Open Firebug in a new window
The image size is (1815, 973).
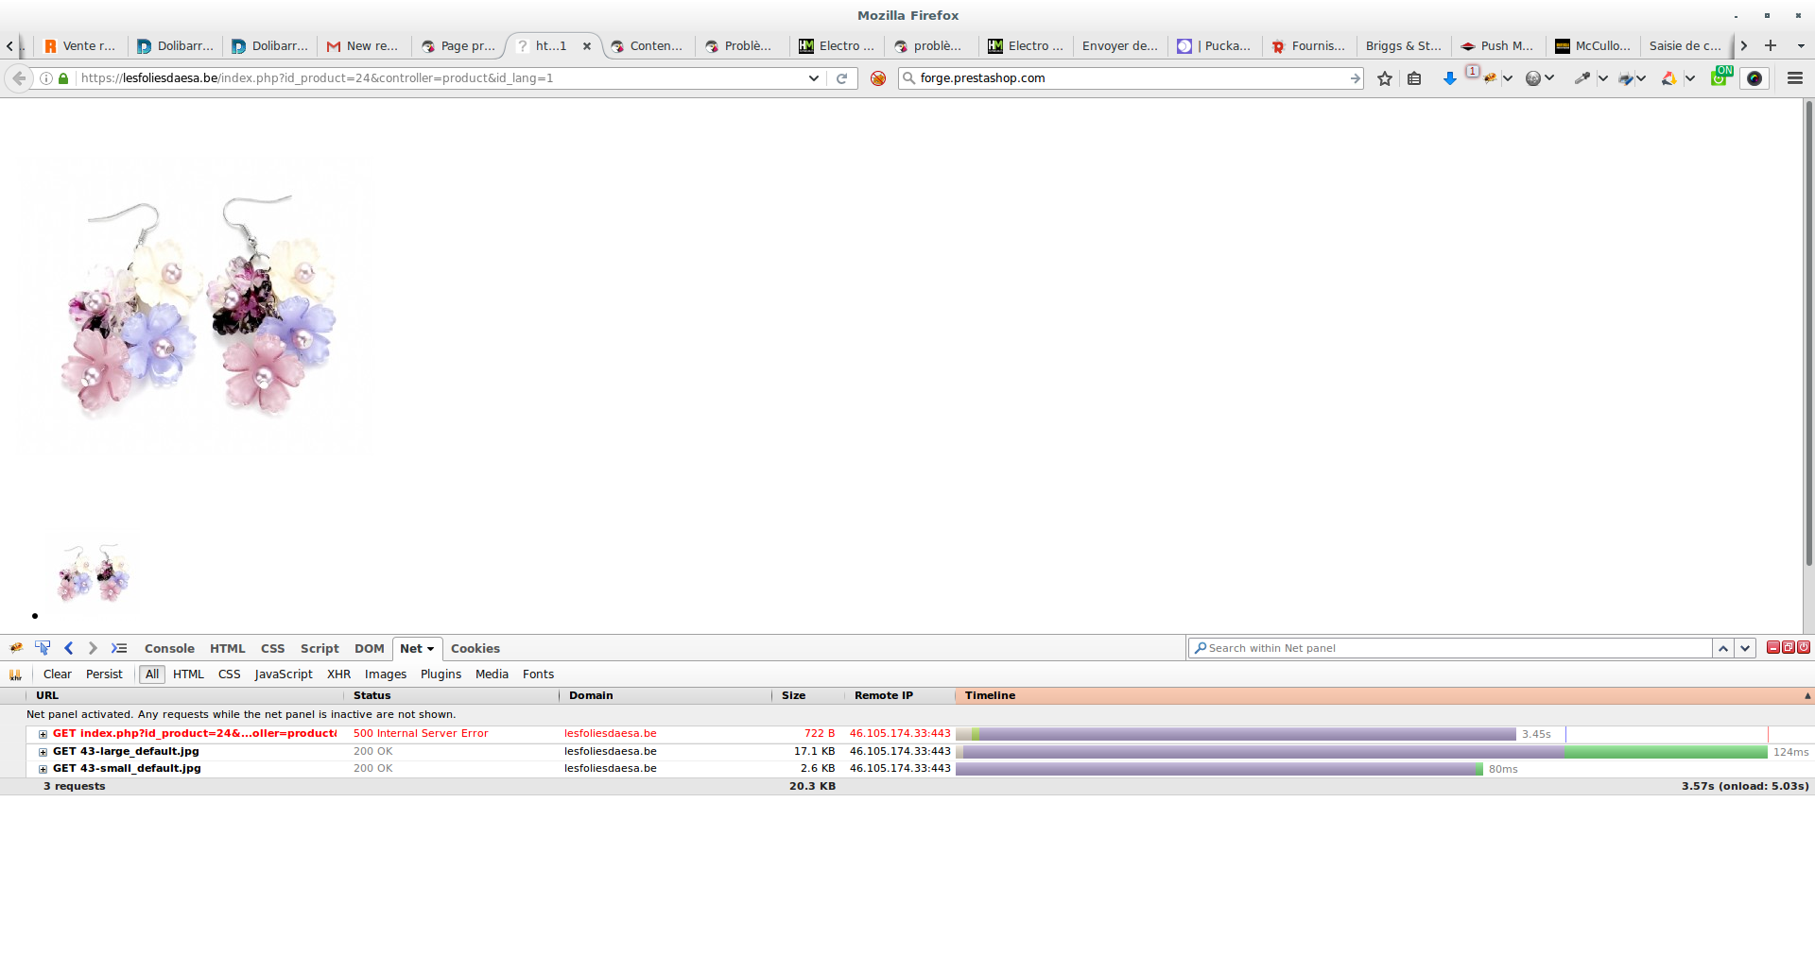(x=1789, y=647)
